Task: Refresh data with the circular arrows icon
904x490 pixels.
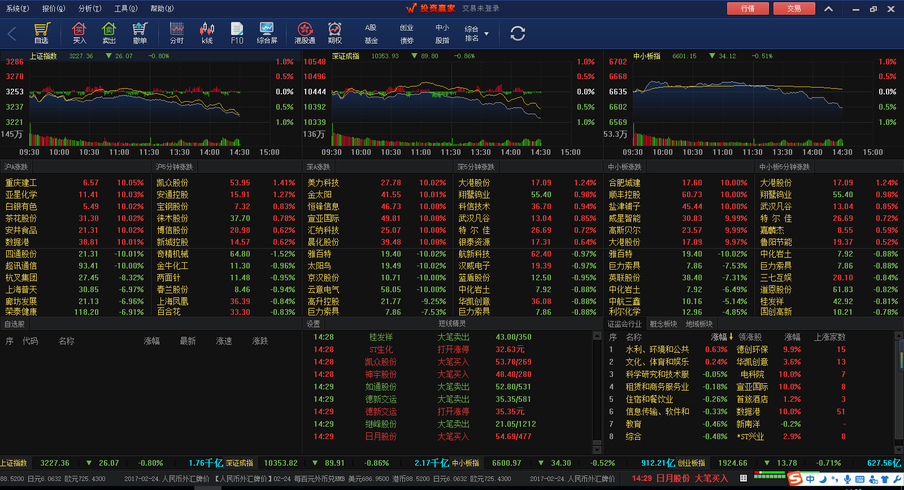Action: click(518, 33)
